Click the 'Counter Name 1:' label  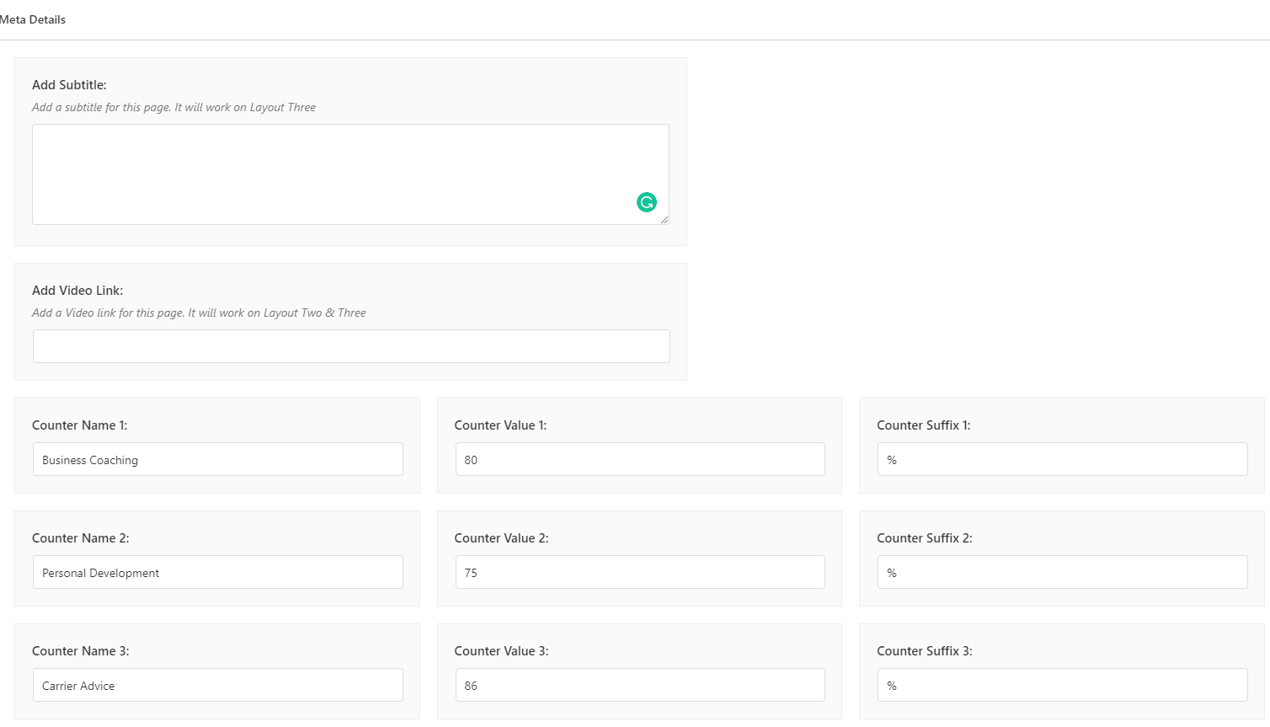point(80,425)
